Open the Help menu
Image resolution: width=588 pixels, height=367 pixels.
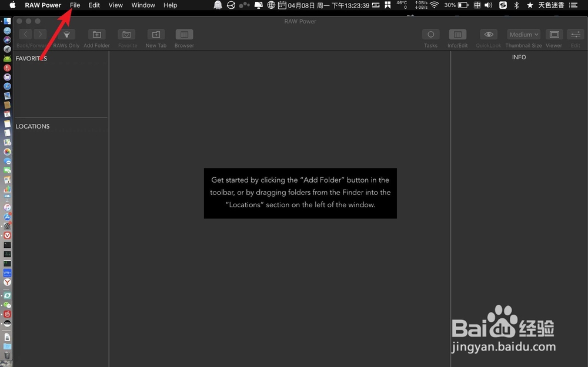pyautogui.click(x=171, y=5)
